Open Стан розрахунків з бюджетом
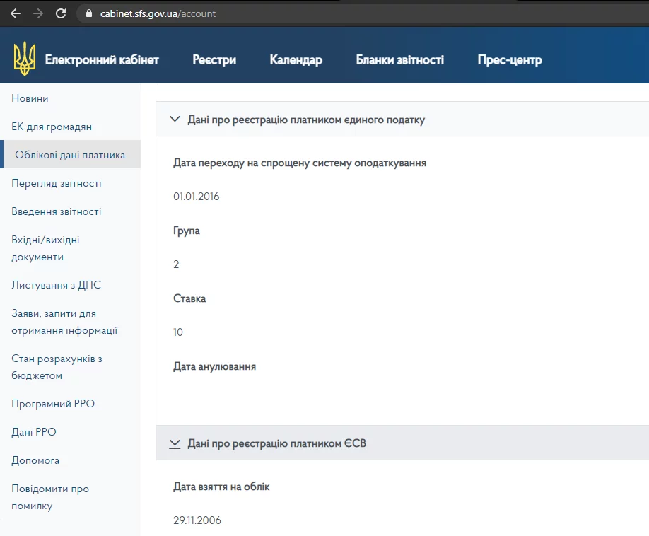The height and width of the screenshot is (536, 649). pyautogui.click(x=57, y=367)
